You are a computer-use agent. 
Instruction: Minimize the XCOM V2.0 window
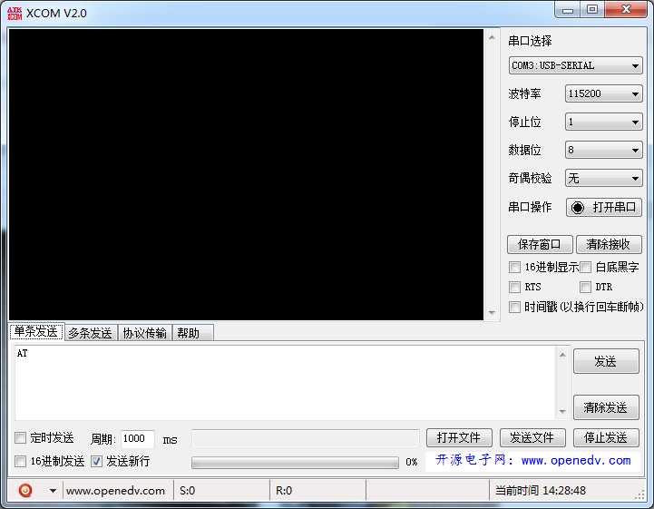pyautogui.click(x=568, y=10)
